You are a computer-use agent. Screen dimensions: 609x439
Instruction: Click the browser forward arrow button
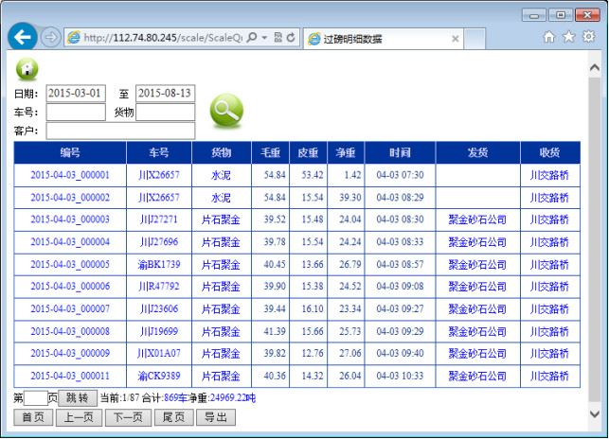[50, 38]
